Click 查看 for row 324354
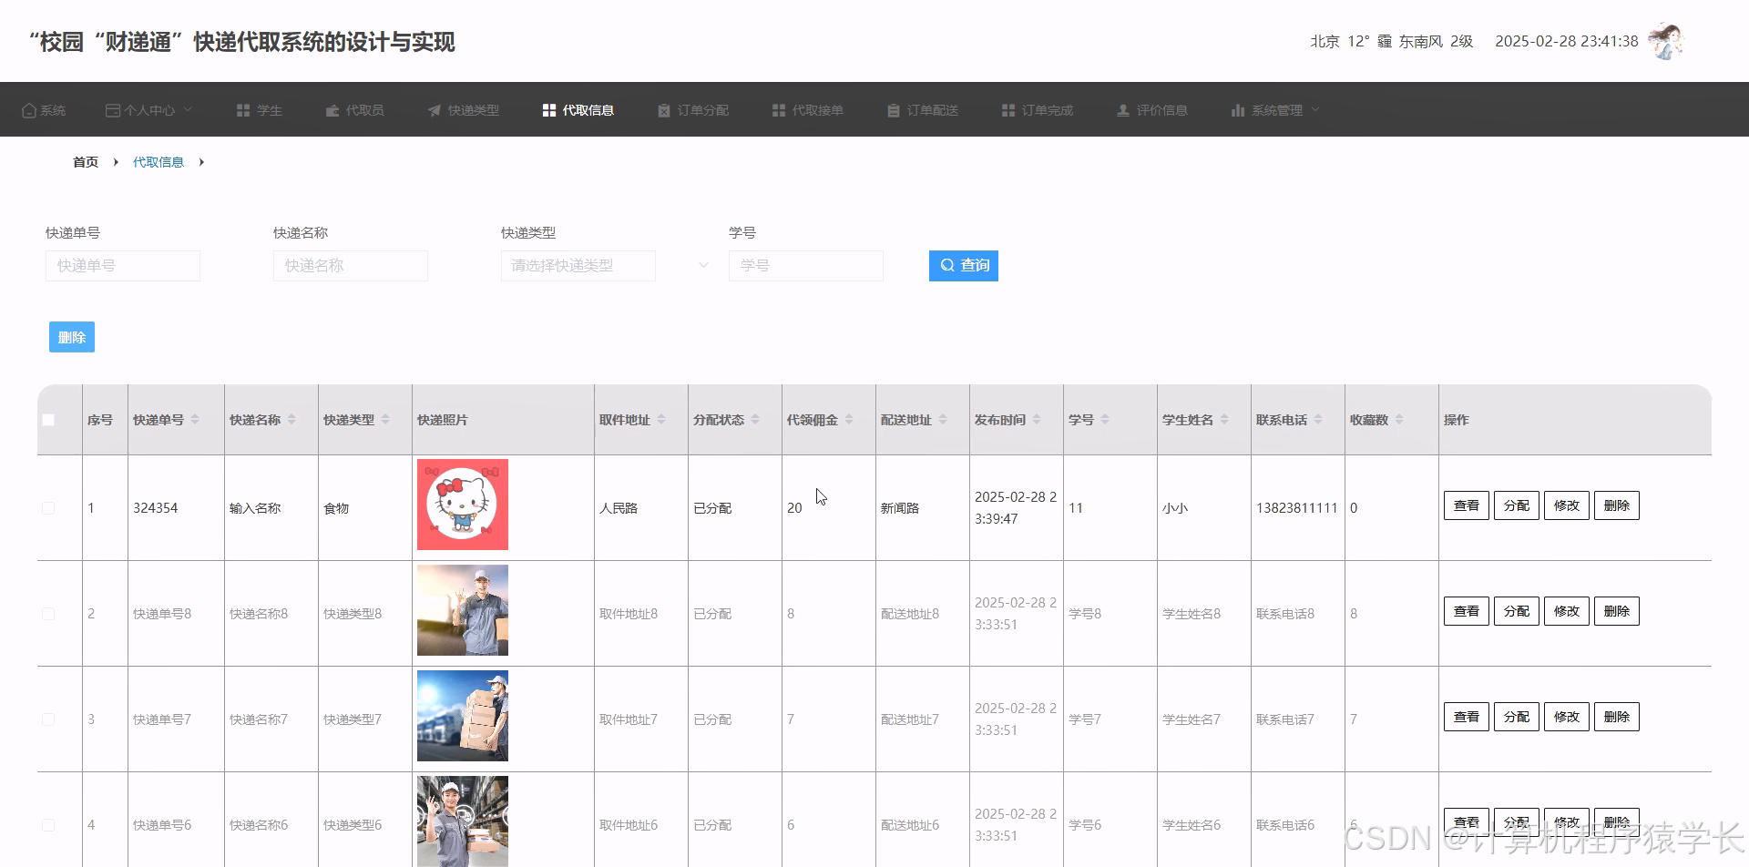The width and height of the screenshot is (1749, 867). pyautogui.click(x=1467, y=505)
